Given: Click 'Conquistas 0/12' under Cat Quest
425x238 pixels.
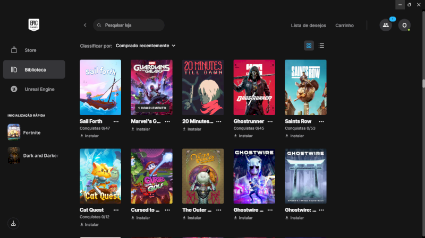Looking at the screenshot, I should point(95,217).
